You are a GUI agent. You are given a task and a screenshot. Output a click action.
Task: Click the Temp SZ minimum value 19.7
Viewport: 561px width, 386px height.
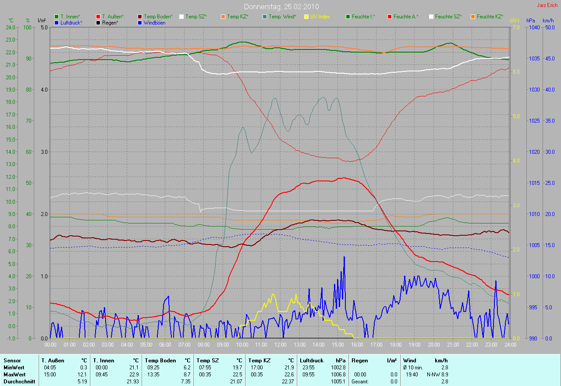click(x=237, y=368)
